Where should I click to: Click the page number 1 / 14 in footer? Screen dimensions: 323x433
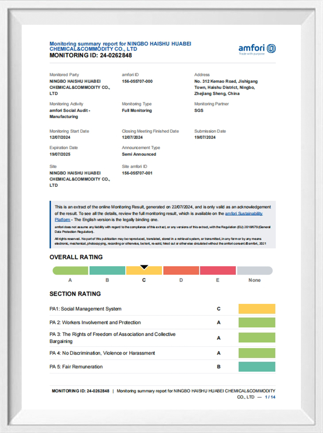pyautogui.click(x=269, y=398)
